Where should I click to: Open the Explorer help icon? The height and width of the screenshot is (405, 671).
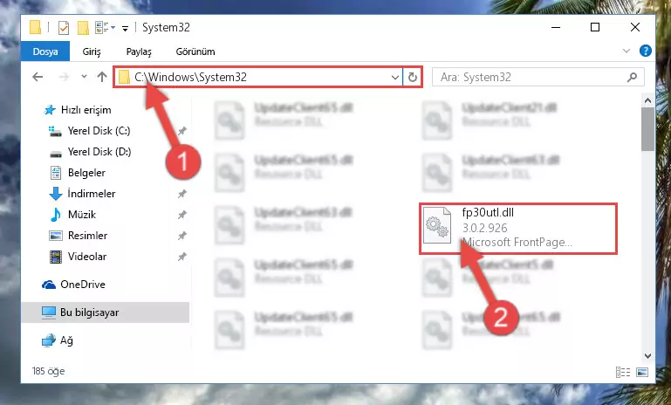tap(646, 51)
